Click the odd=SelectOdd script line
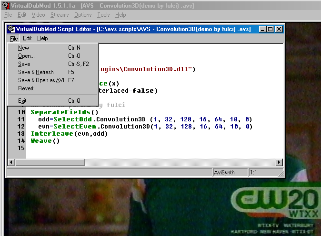Viewport: 321px width, 236px height. point(145,119)
